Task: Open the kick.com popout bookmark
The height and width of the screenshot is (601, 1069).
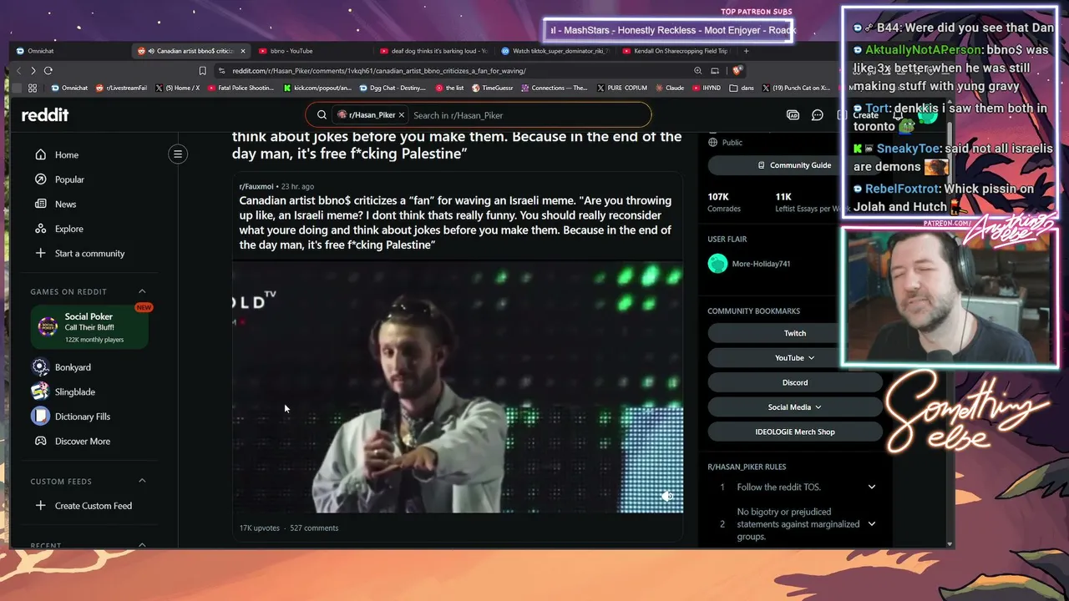Action: point(318,88)
